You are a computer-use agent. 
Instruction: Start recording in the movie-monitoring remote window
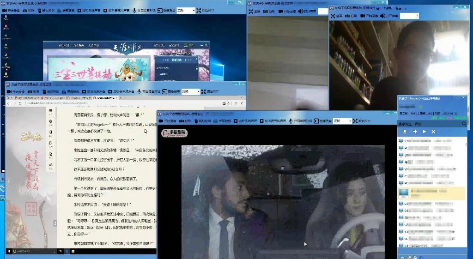click(167, 121)
